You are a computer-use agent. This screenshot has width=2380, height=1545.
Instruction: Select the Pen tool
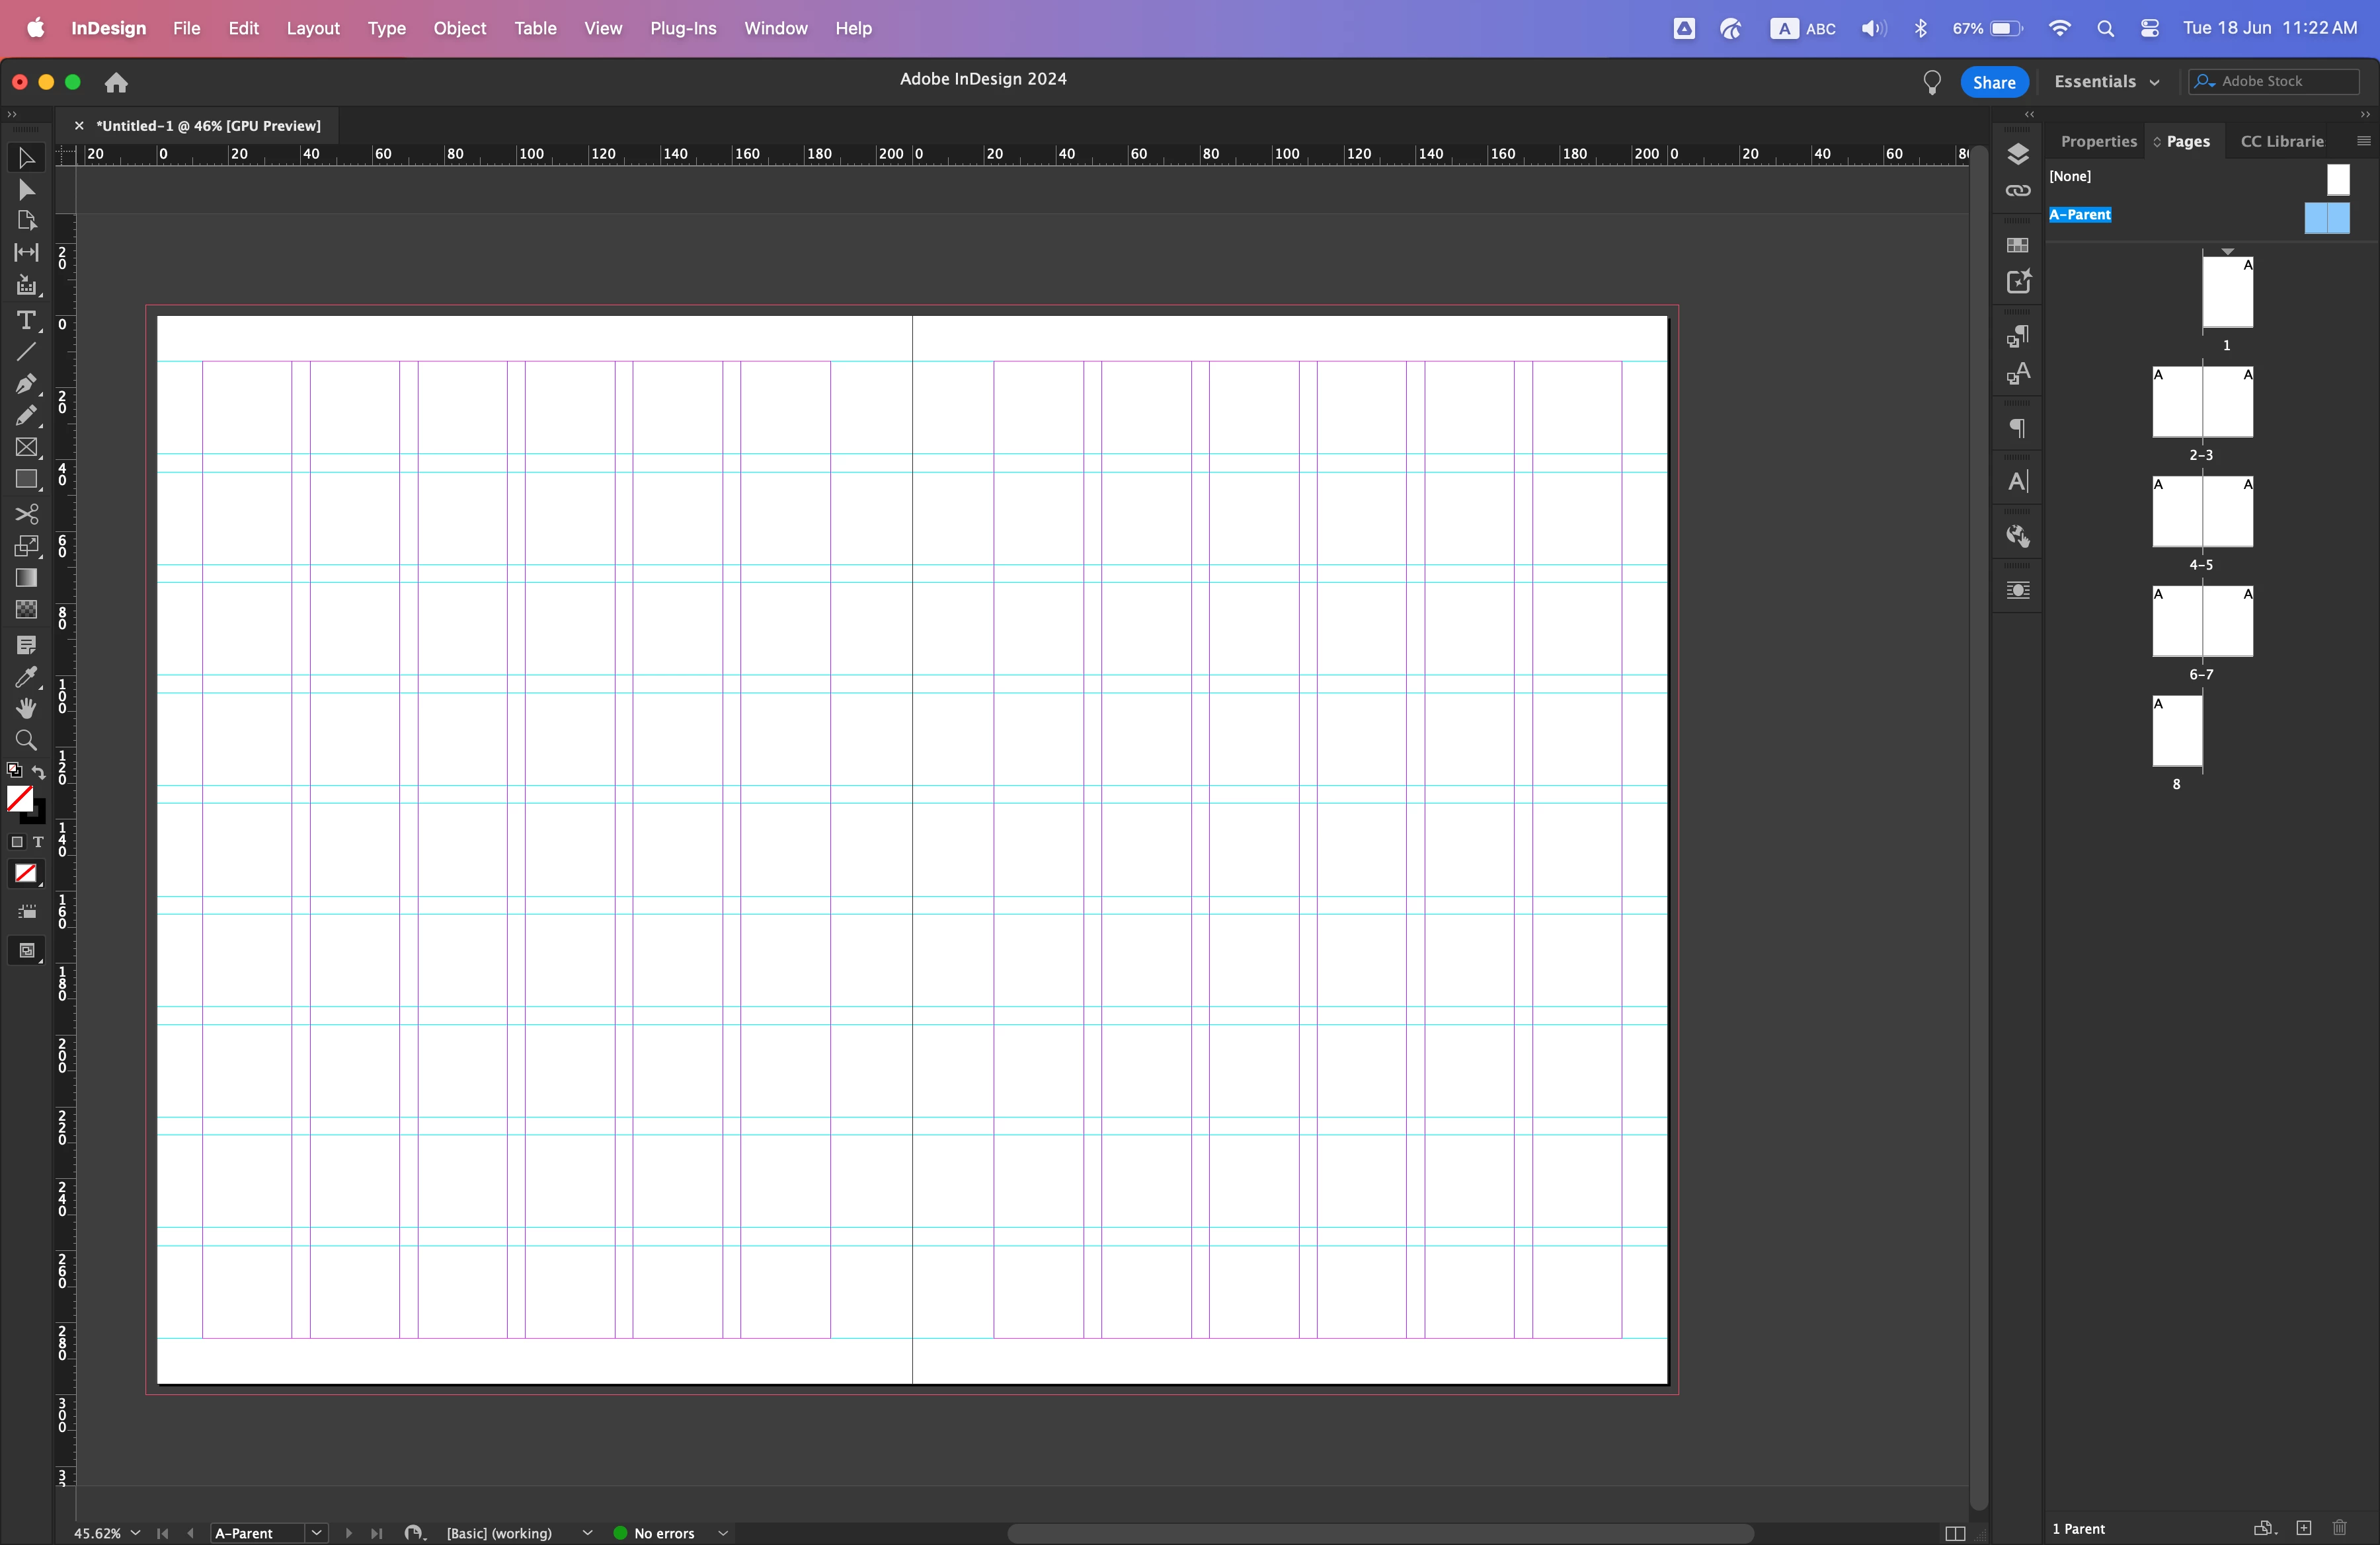point(26,384)
